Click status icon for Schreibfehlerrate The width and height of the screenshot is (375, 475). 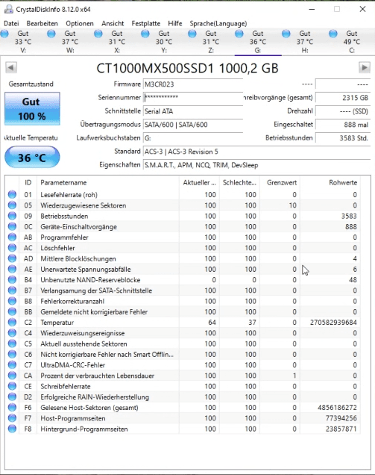[12, 386]
